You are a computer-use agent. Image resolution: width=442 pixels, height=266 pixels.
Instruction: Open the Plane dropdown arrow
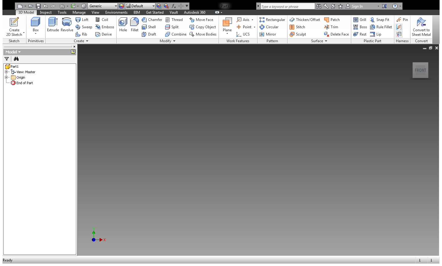[227, 34]
